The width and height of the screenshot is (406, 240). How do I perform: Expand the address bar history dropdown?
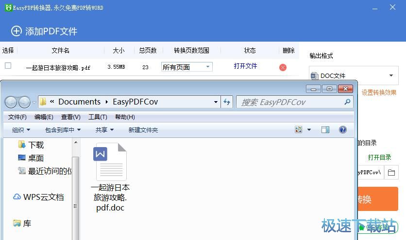[x=216, y=102]
